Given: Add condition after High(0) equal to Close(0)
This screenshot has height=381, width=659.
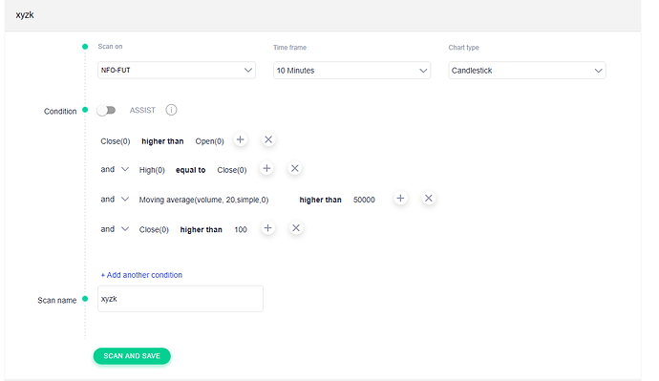Looking at the screenshot, I should pyautogui.click(x=266, y=169).
